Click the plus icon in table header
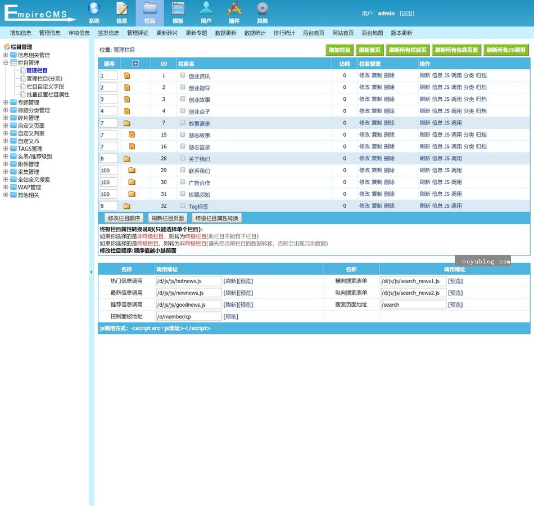Screen dimensions: 534x506 click(x=135, y=64)
